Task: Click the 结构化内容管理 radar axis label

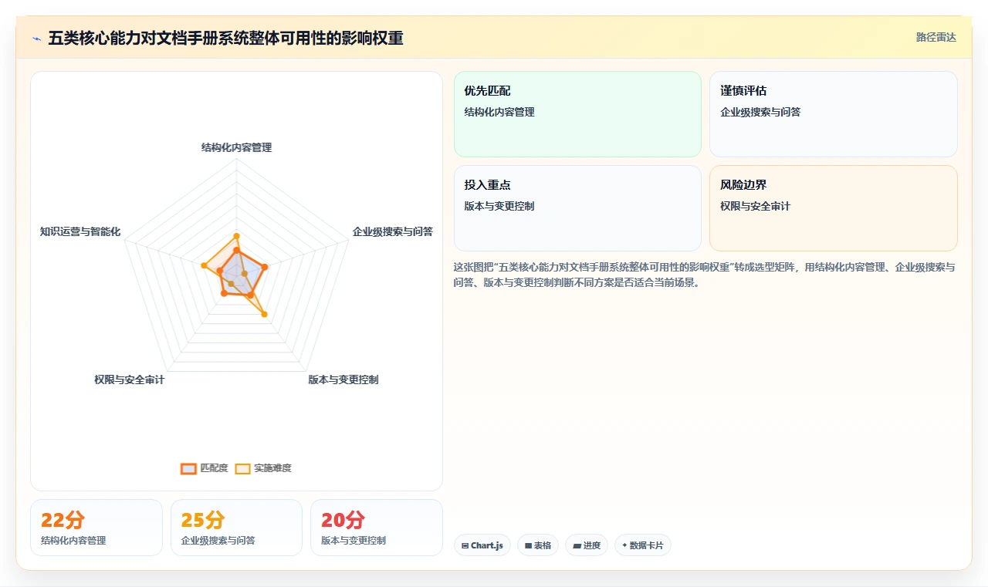Action: click(x=236, y=147)
